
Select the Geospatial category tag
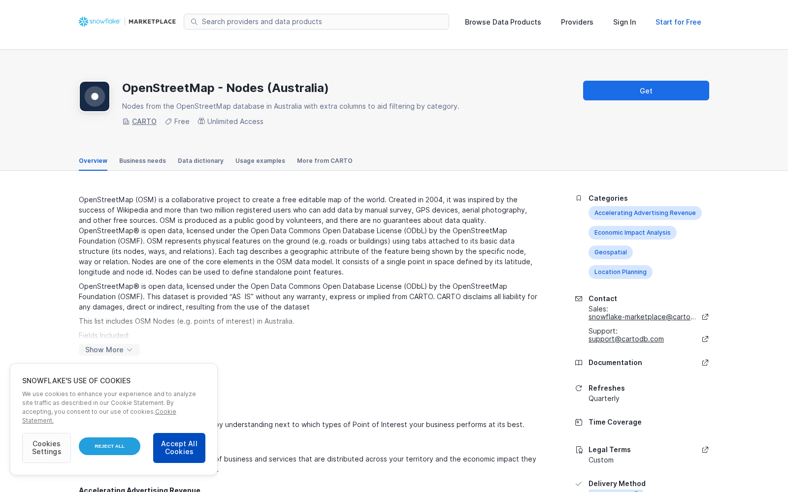[x=611, y=252]
